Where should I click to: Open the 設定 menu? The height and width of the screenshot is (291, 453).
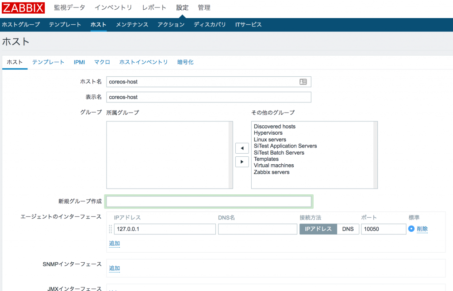tap(182, 8)
